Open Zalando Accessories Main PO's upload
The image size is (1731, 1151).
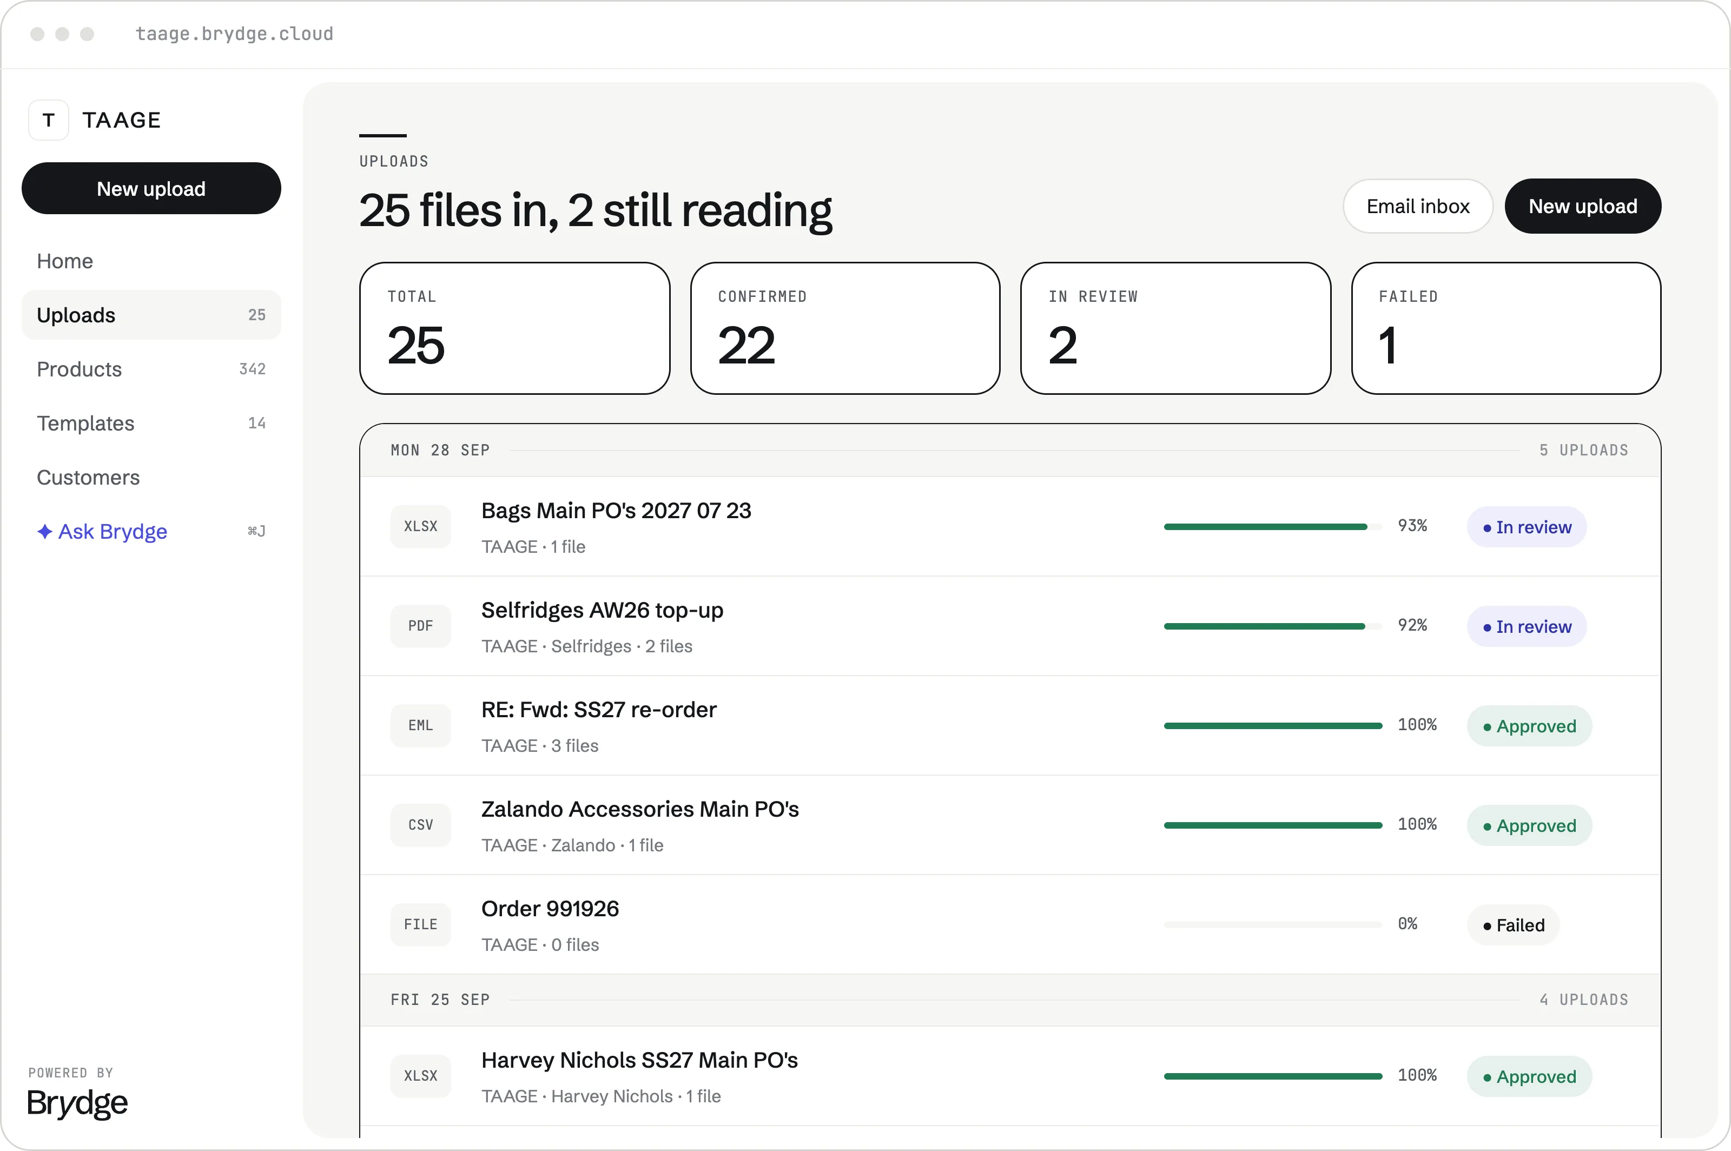point(1010,825)
